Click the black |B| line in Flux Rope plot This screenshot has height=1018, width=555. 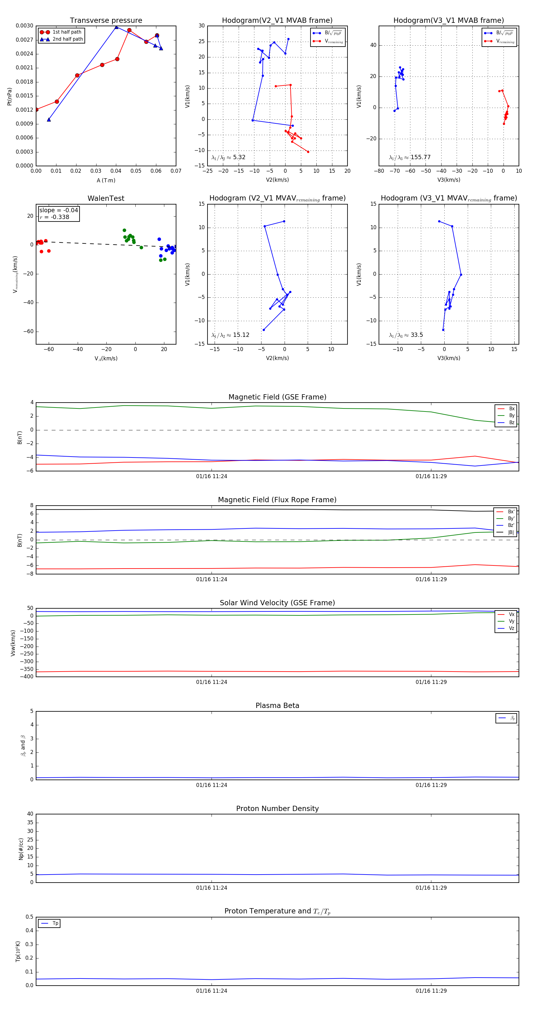click(x=277, y=509)
